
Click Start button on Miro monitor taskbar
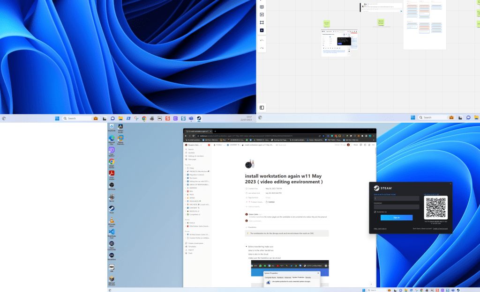pos(412,117)
